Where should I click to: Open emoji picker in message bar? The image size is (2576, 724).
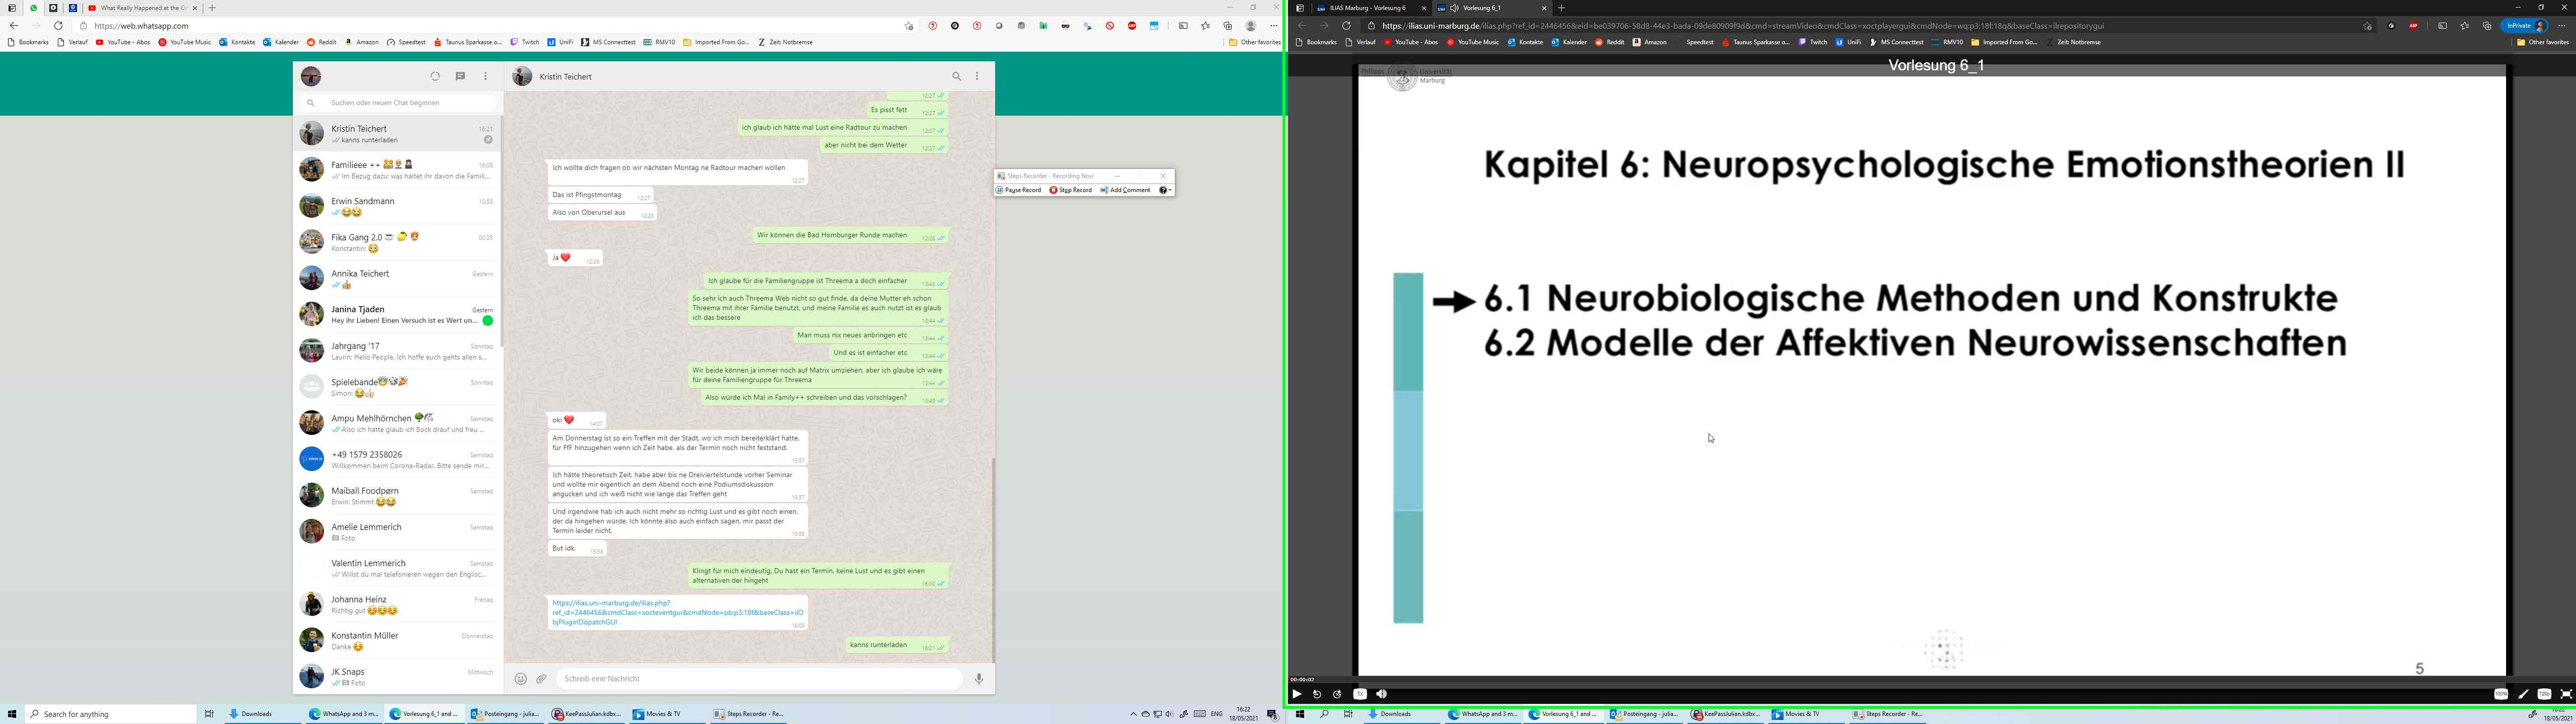[520, 679]
